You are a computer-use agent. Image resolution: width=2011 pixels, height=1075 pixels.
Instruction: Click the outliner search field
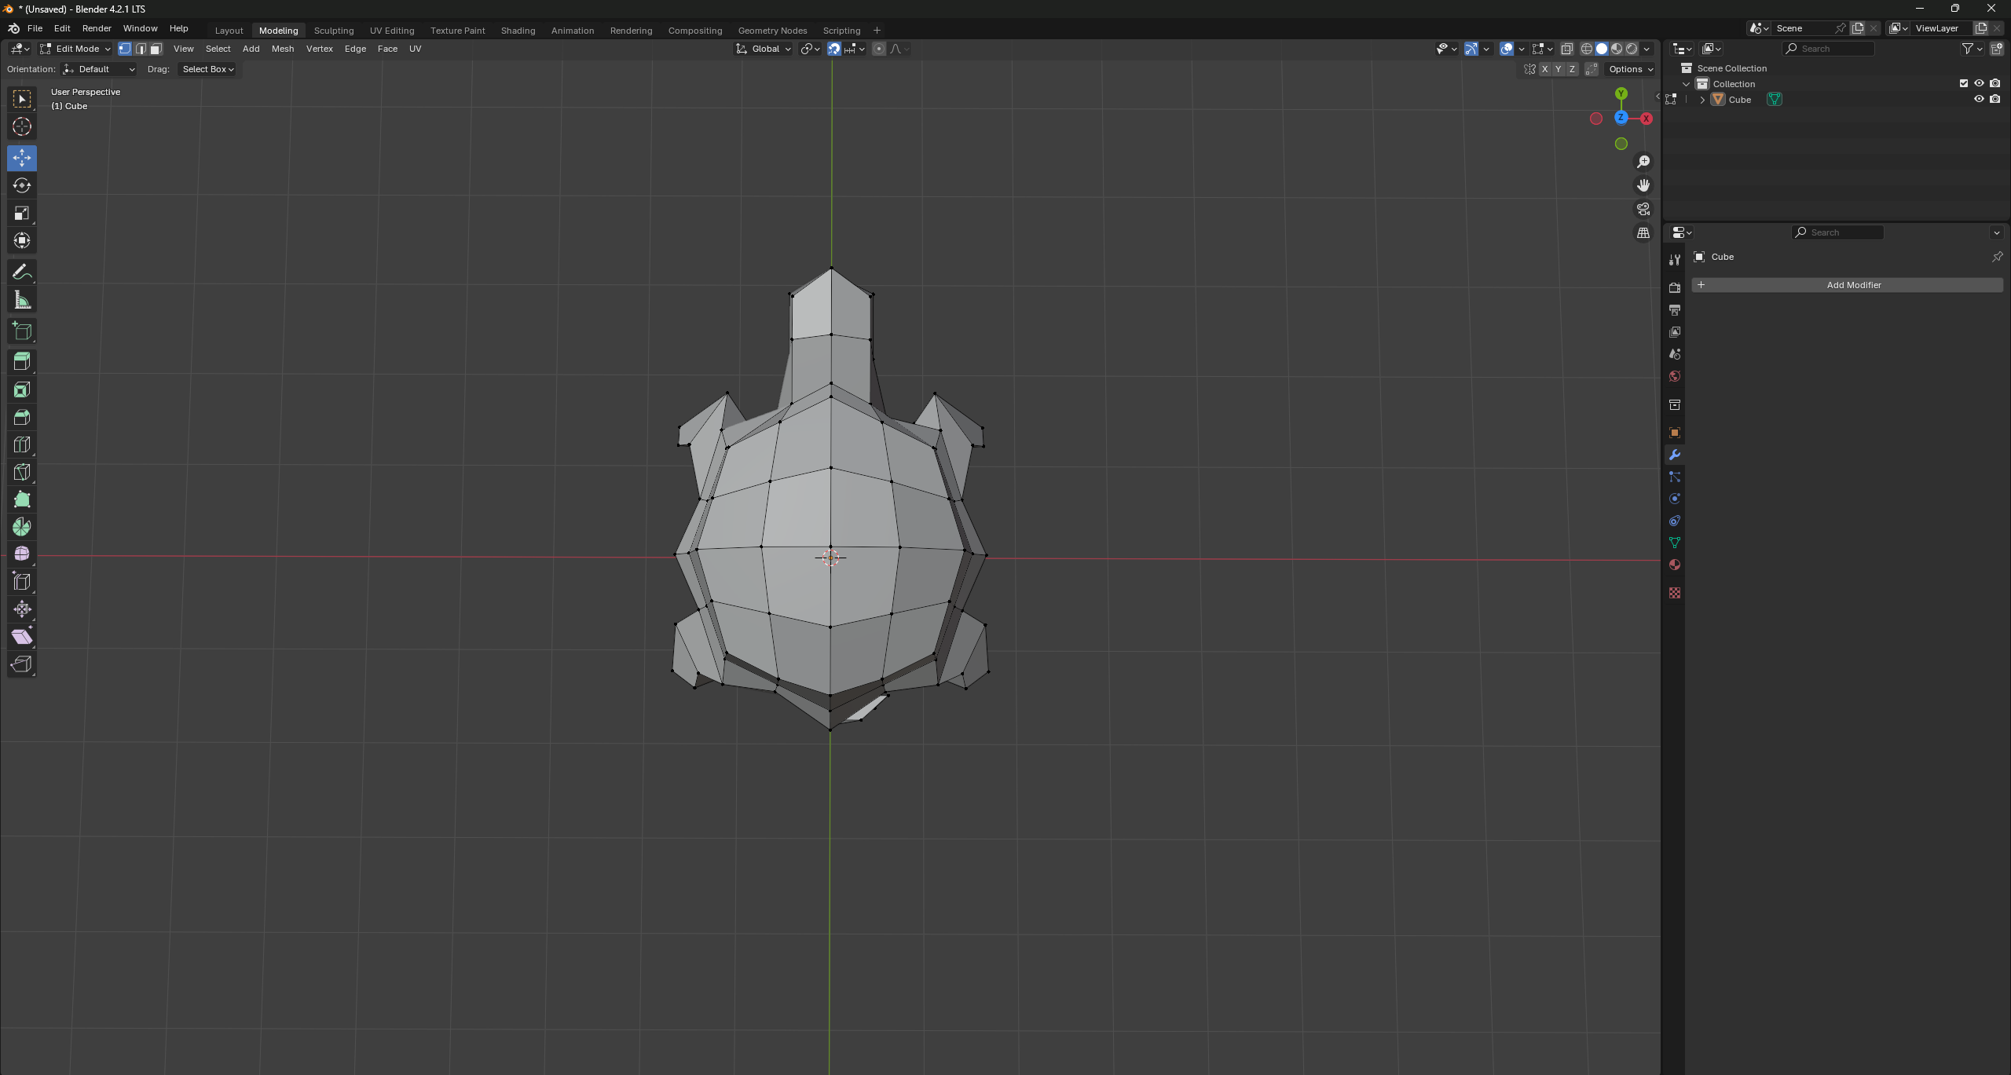click(x=1828, y=49)
